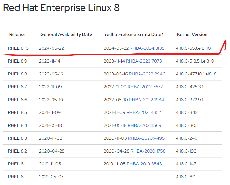
Task: Click the RHEL 8.9 release cell
Action: click(x=17, y=61)
